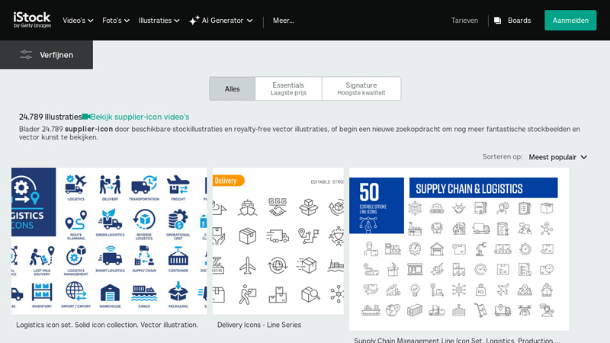Click the blue Freight airplane icon
The image size is (610, 343).
178,184
